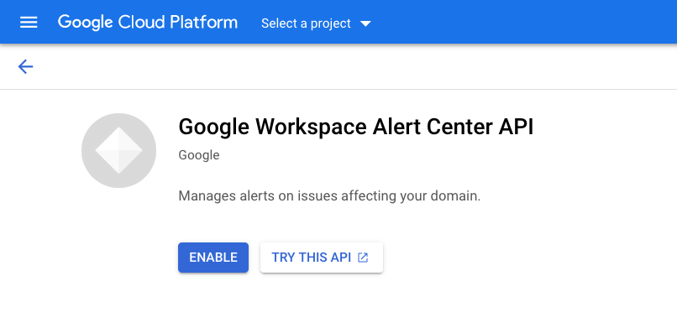This screenshot has height=328, width=677.
Task: Click the Cloud Platform text in the header
Action: click(x=178, y=22)
